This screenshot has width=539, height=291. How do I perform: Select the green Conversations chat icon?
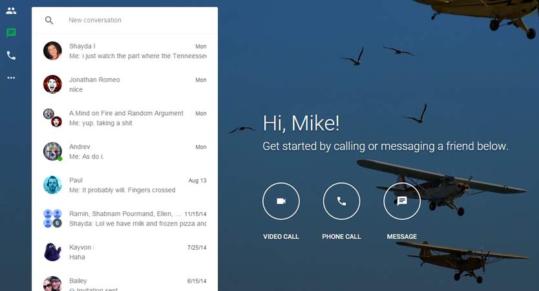11,33
